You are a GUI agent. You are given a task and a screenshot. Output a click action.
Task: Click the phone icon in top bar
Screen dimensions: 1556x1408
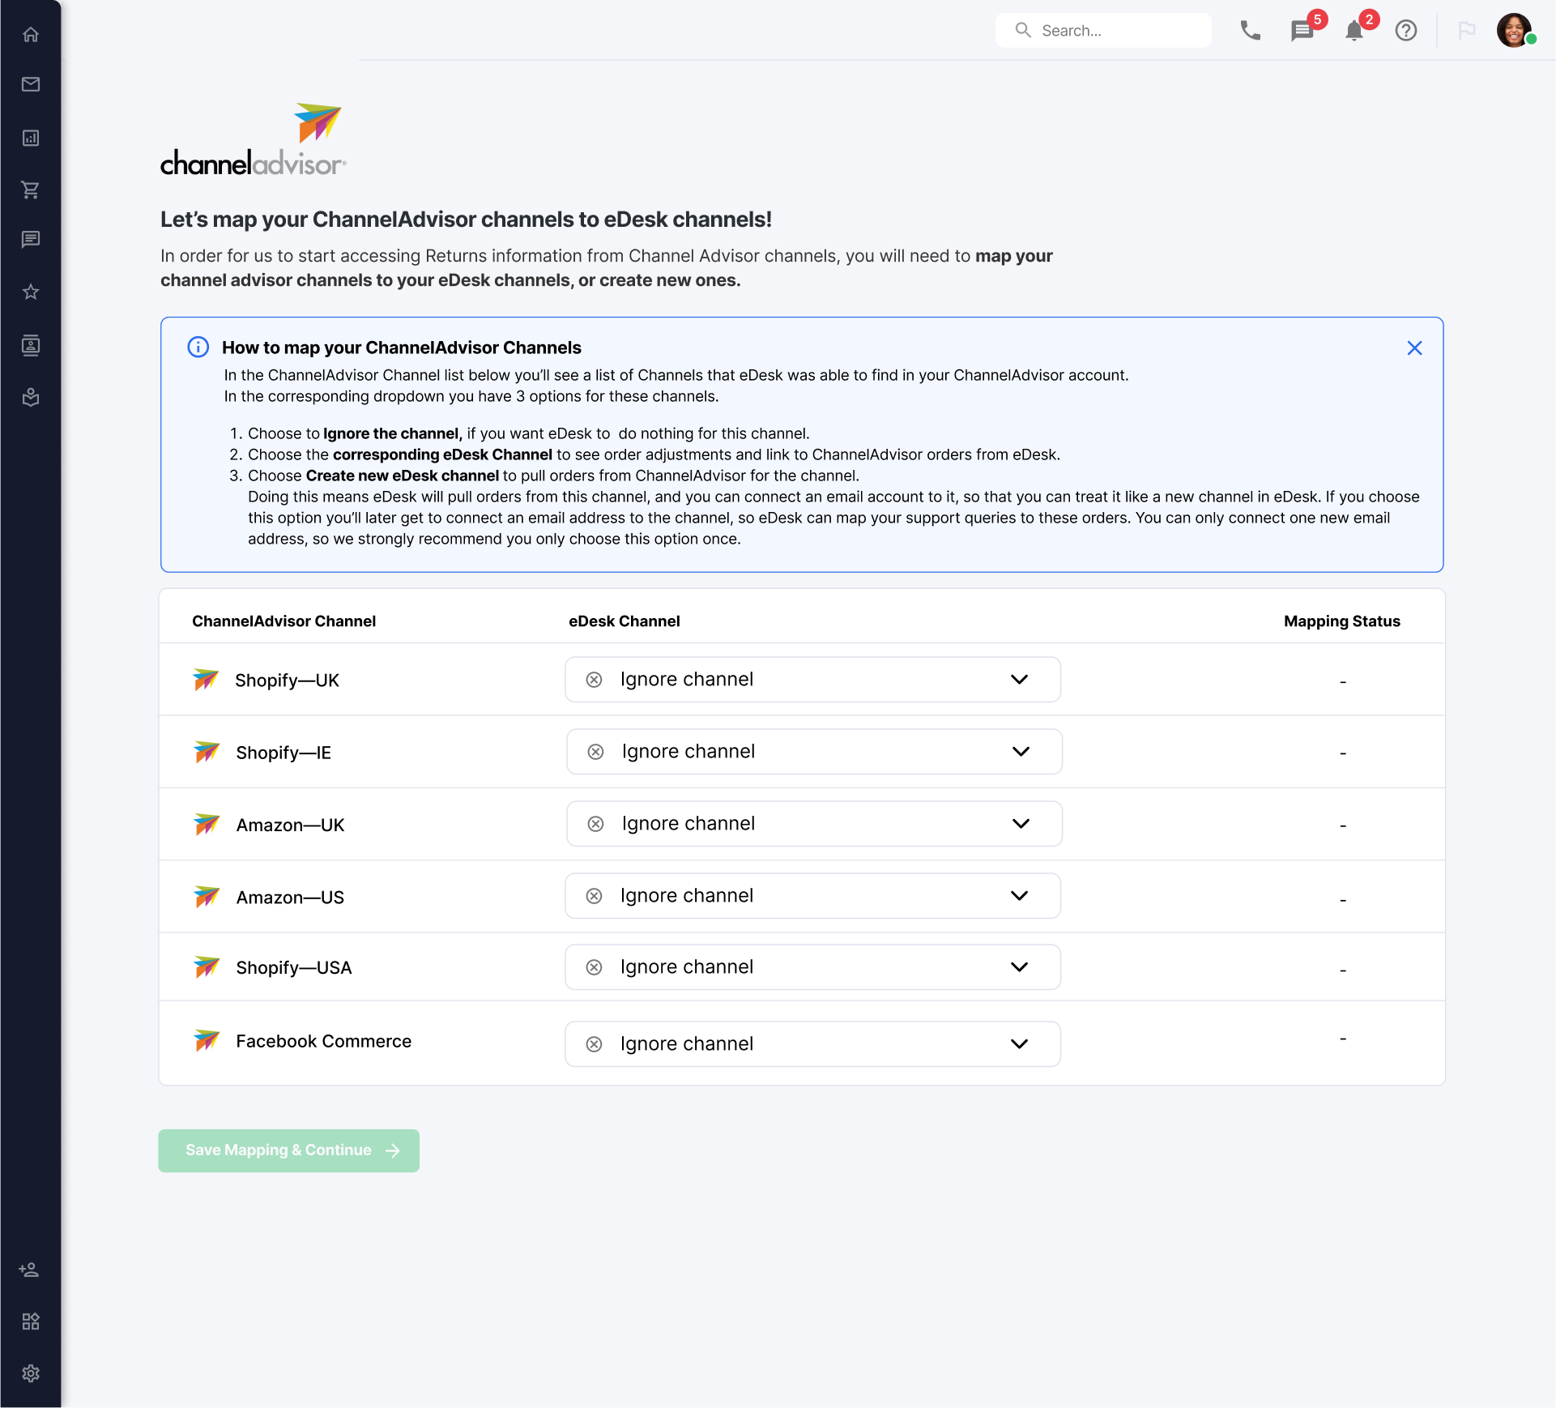[1251, 31]
